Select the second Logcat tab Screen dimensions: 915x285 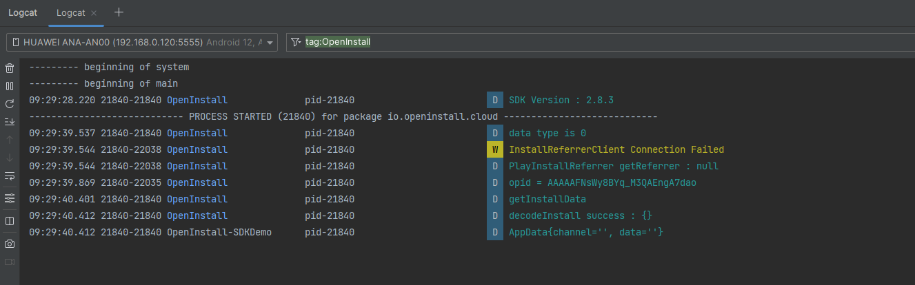pyautogui.click(x=72, y=13)
